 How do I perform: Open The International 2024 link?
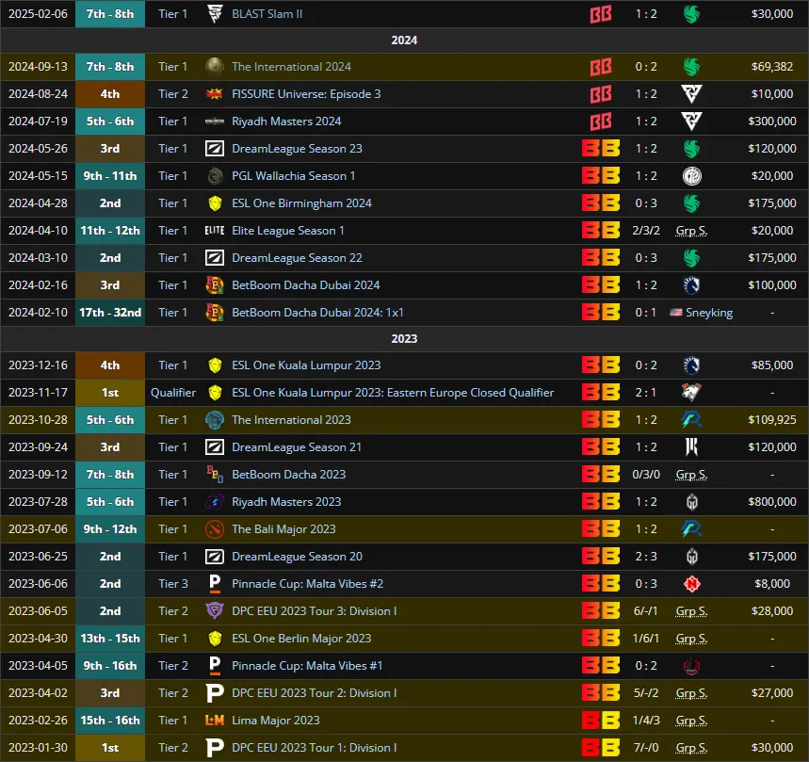pos(291,67)
